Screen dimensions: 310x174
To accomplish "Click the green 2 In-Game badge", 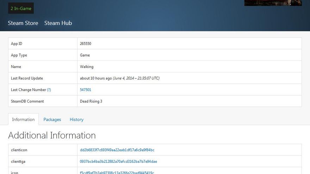I will pyautogui.click(x=21, y=8).
